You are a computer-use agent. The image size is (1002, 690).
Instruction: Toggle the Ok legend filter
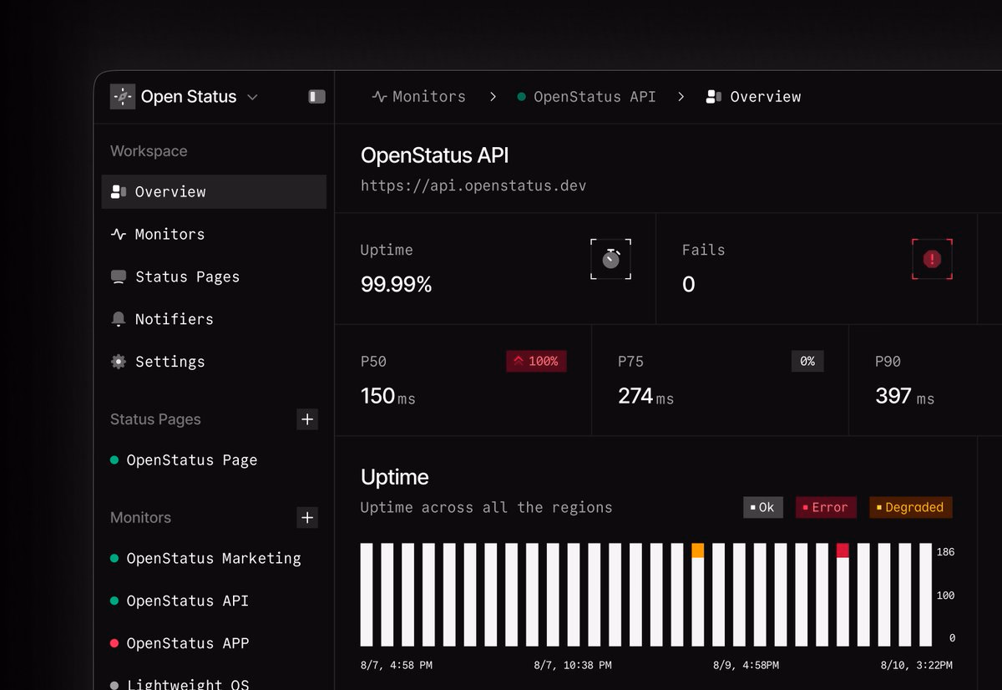(763, 507)
